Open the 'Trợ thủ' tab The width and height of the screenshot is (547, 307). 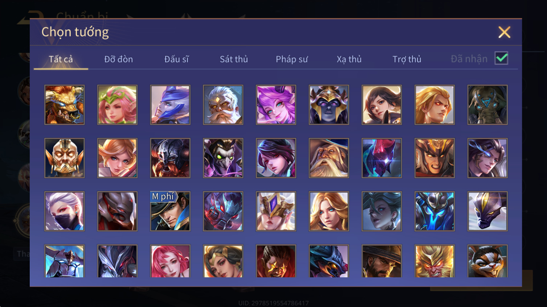tap(407, 59)
